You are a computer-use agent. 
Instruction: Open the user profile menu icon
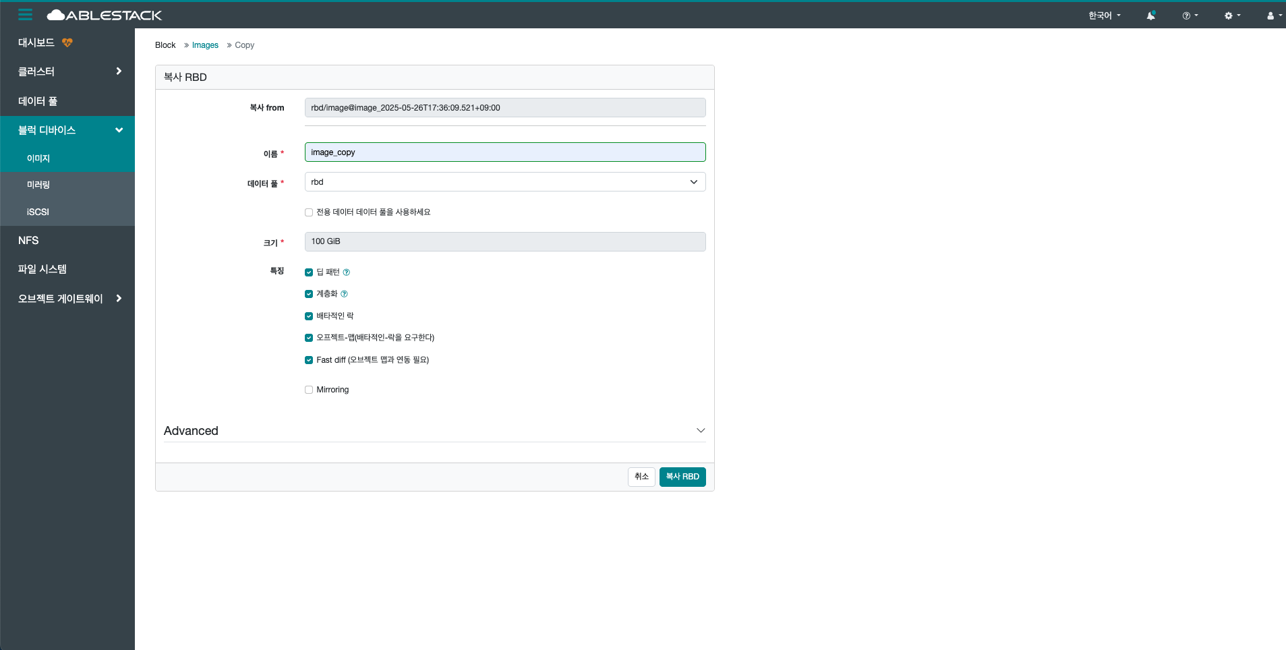pos(1274,16)
